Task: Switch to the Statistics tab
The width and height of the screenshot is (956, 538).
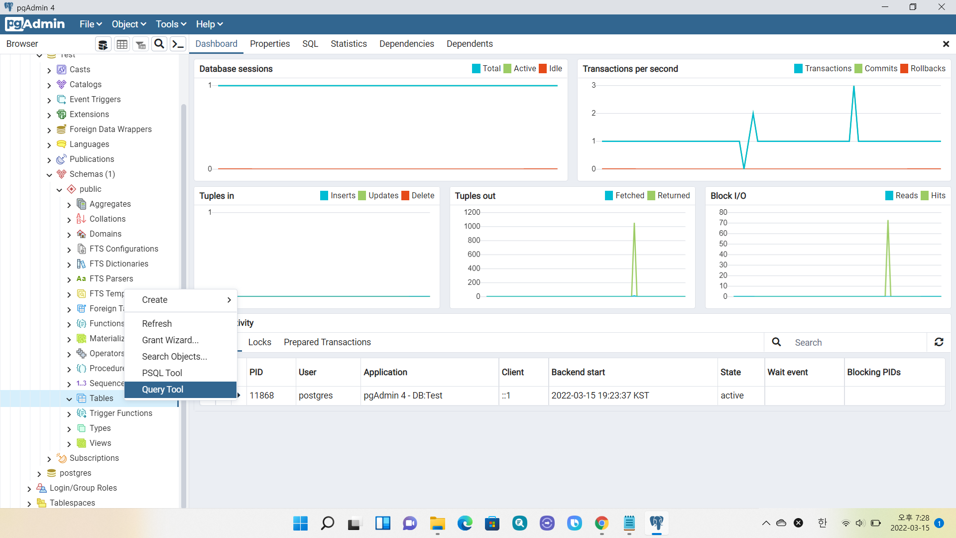Action: coord(349,44)
